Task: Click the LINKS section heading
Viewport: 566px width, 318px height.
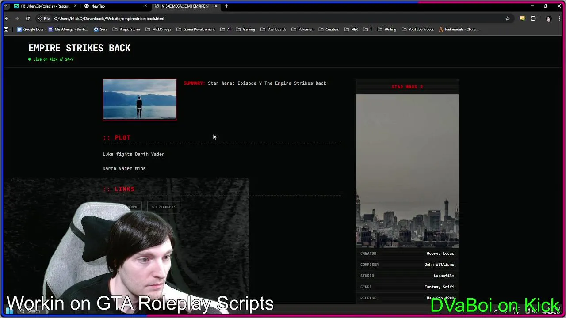Action: 119,189
